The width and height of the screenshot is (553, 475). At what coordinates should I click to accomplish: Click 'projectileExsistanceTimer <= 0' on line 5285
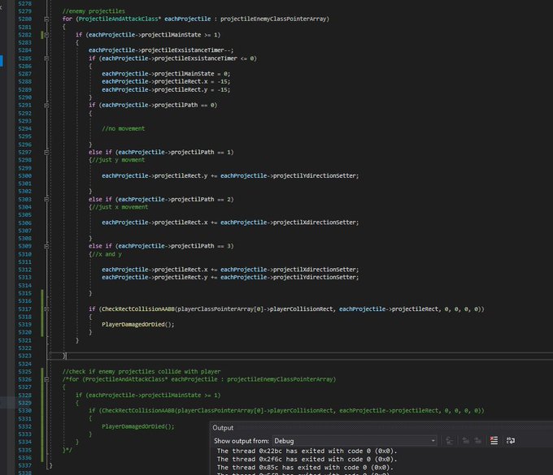coord(204,58)
